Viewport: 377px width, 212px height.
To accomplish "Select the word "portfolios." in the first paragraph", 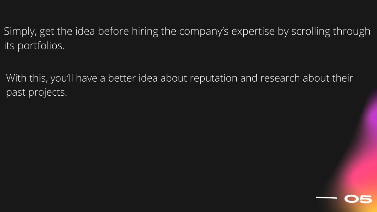I will [41, 46].
